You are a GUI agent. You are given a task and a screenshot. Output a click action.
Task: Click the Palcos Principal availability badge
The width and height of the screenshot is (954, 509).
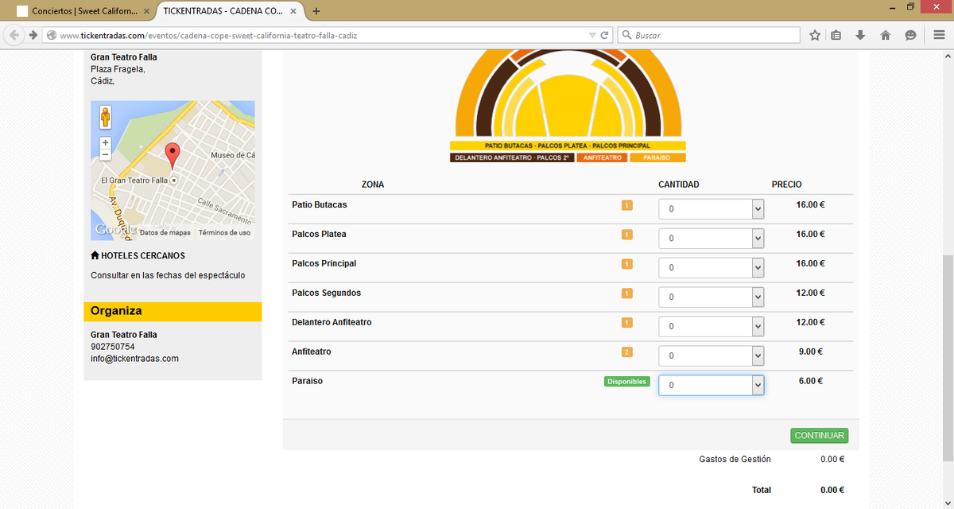coord(626,264)
